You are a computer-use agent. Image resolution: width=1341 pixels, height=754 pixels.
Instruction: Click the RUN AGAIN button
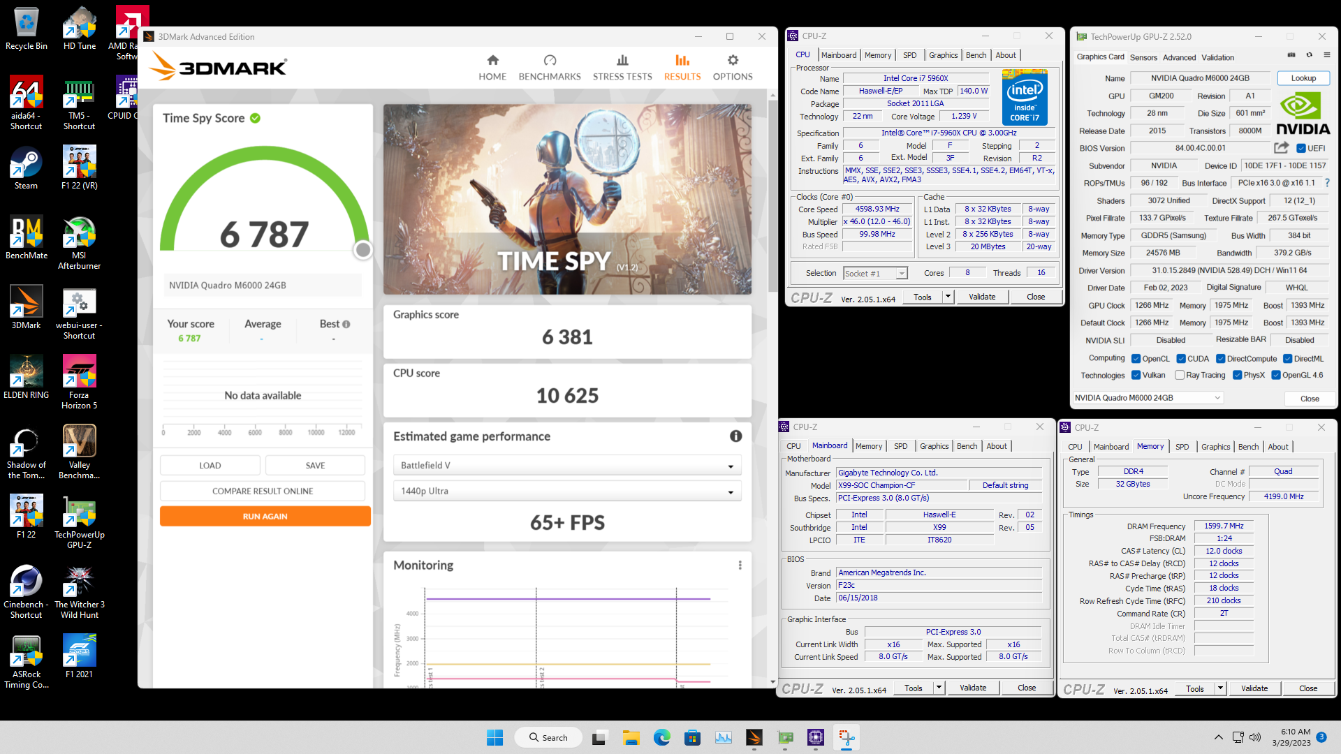[265, 516]
